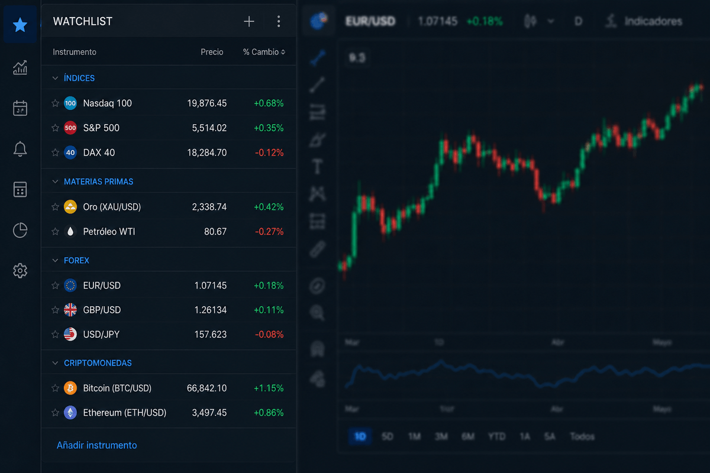This screenshot has width=710, height=473.
Task: Open the markets chart icon in sidebar
Action: 20,67
